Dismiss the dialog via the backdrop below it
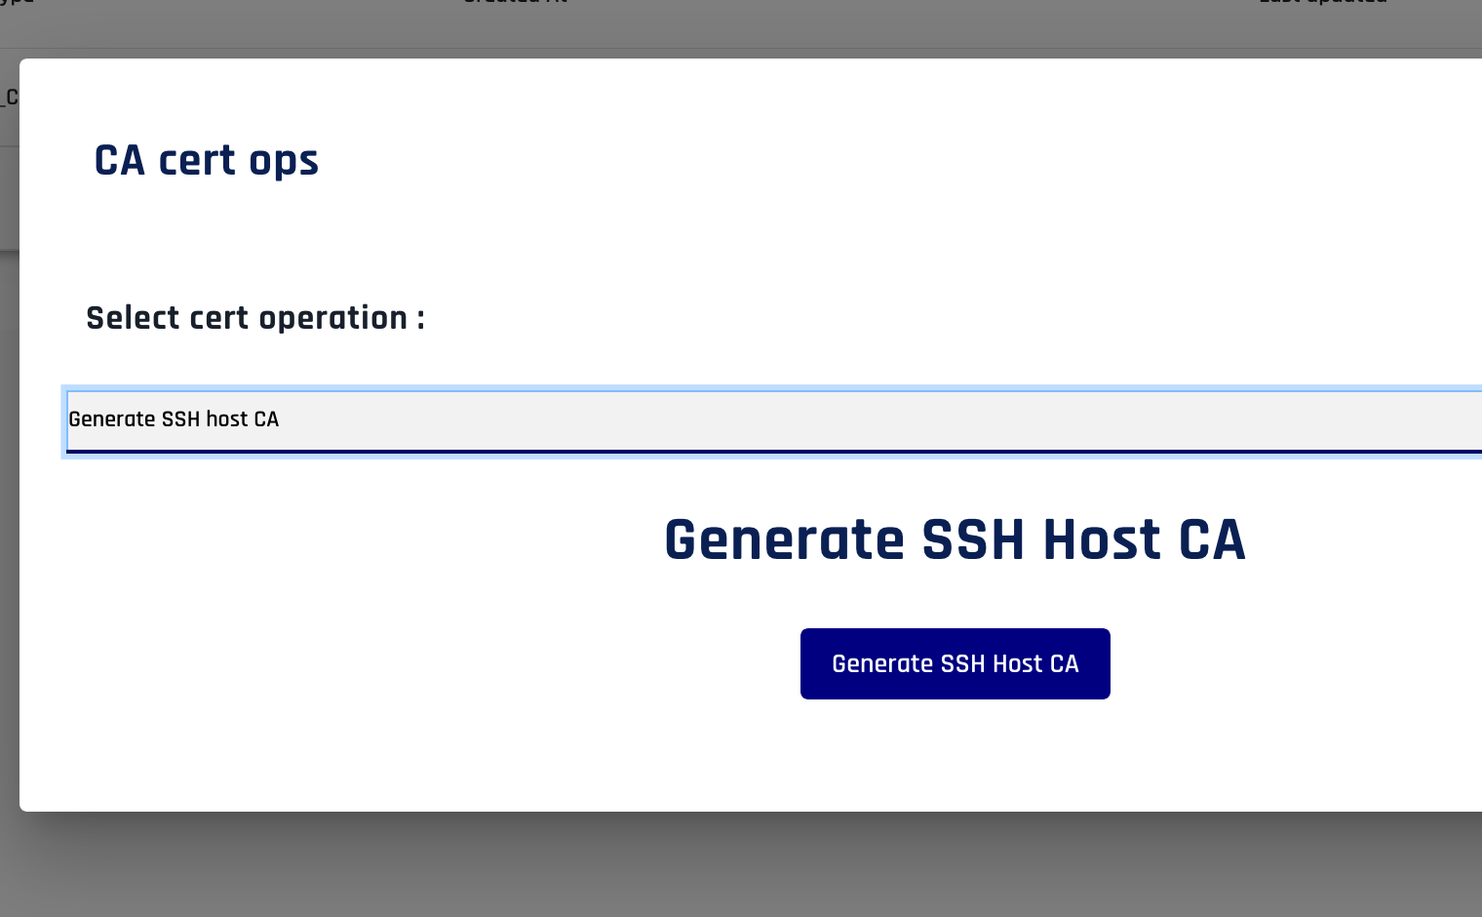This screenshot has height=917, width=1482. (741, 864)
